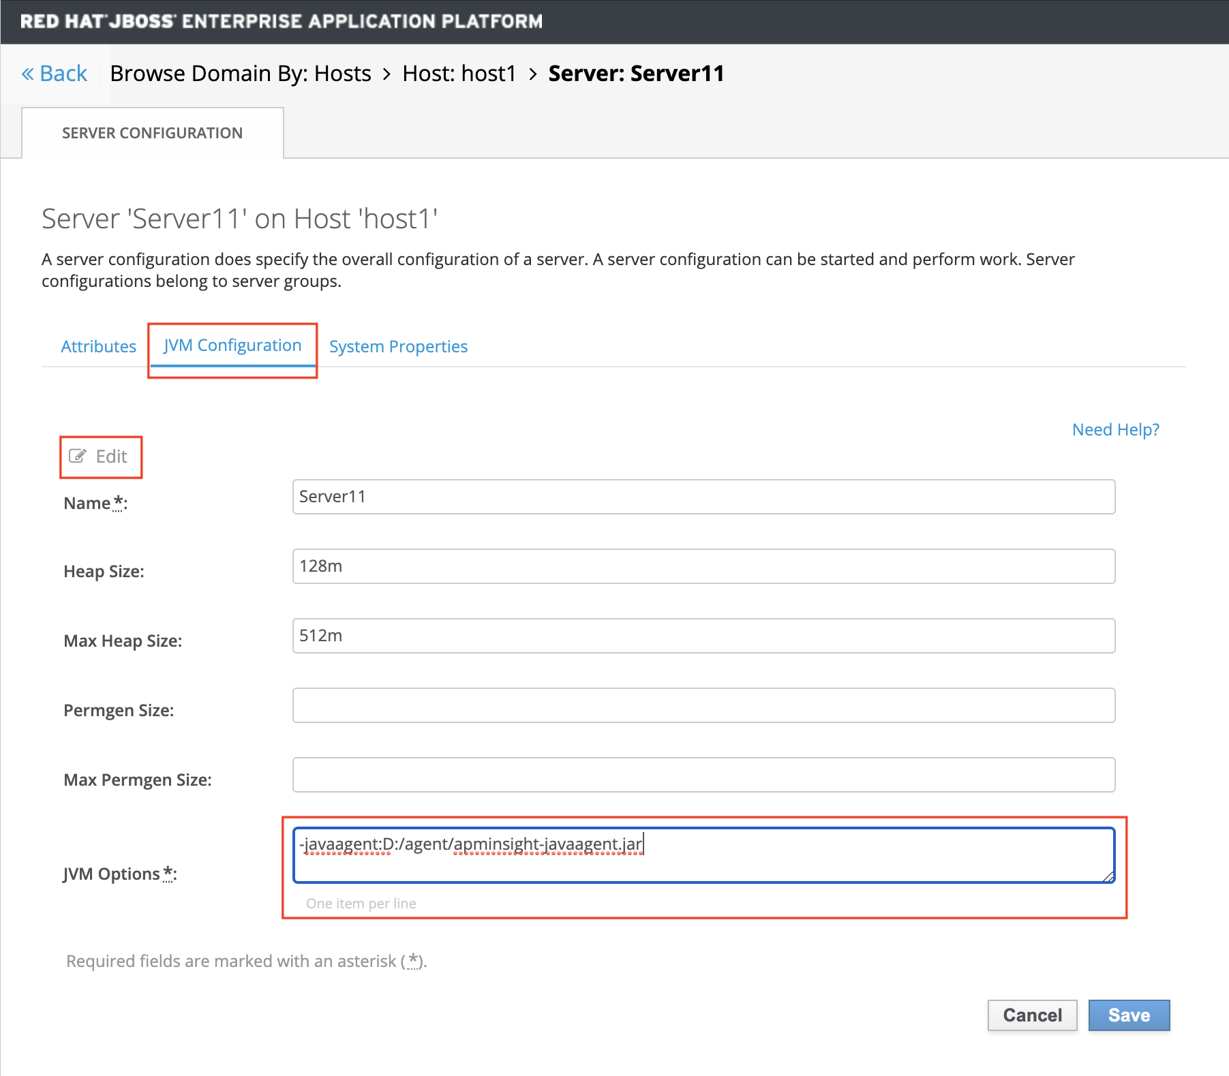
Task: Click the JVM Options resize handle
Action: (x=1108, y=876)
